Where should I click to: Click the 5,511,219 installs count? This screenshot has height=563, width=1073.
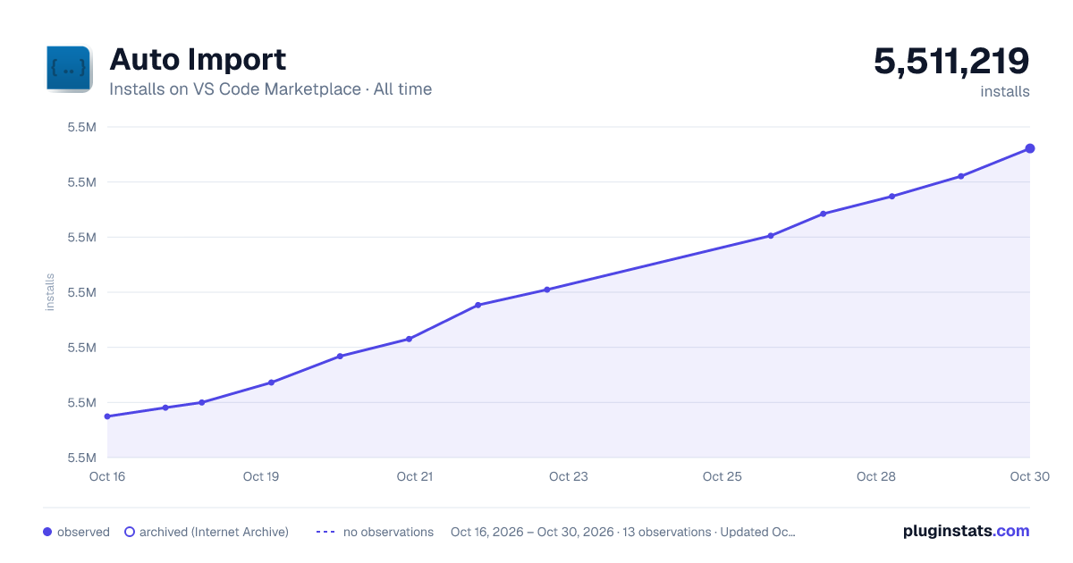[951, 62]
